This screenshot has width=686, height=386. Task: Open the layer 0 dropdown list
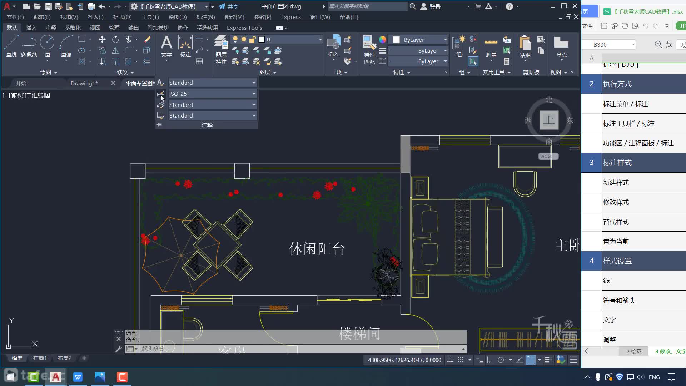[x=320, y=39]
